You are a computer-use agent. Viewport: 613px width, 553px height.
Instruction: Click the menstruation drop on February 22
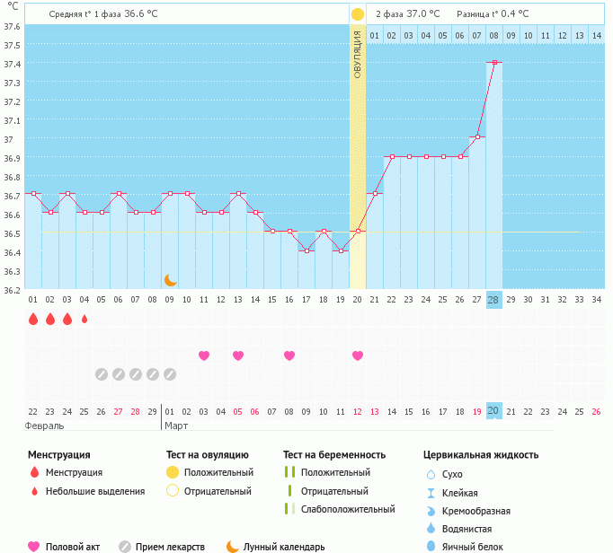click(32, 319)
